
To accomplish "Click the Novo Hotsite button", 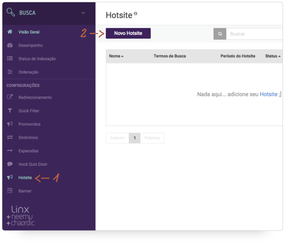I will pos(128,33).
